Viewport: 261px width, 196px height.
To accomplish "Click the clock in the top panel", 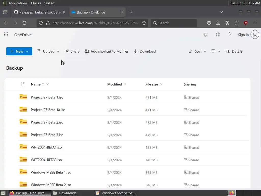I will coord(245,3).
